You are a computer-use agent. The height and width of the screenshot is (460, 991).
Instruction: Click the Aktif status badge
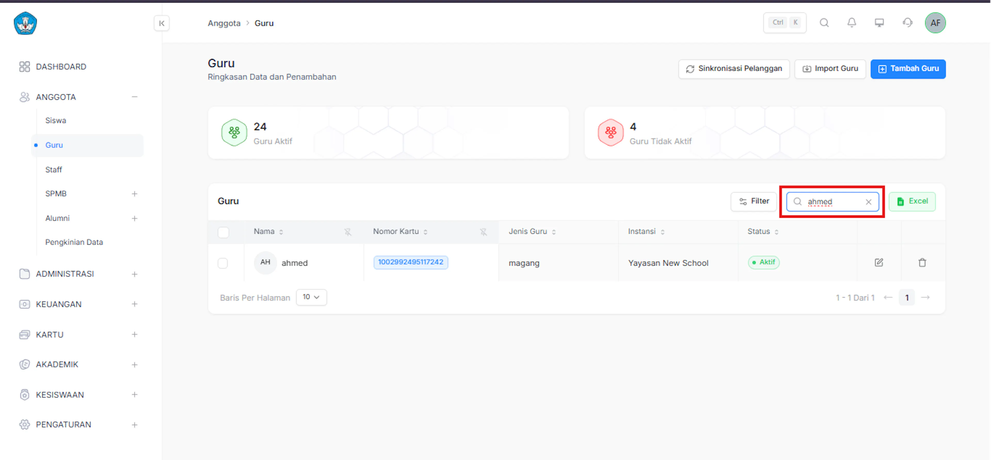pos(763,262)
